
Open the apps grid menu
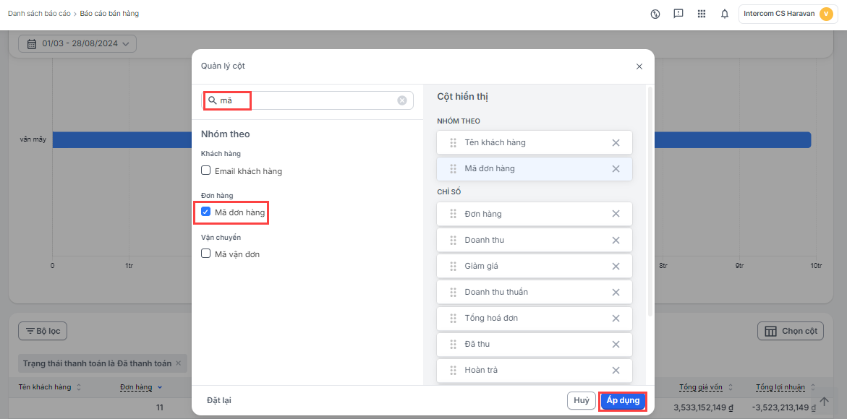click(x=701, y=14)
